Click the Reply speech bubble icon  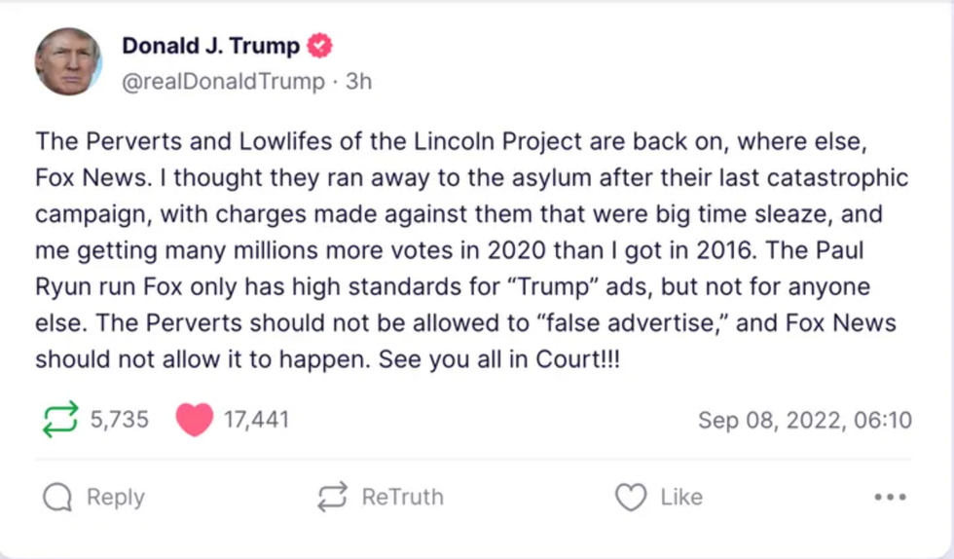[58, 498]
